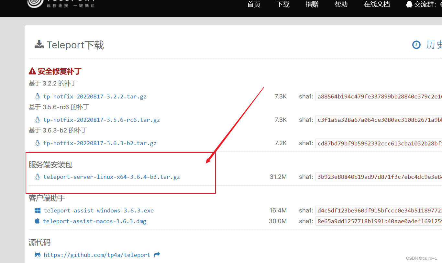This screenshot has height=263, width=442.
Task: Select sha1 field starting with 8e65a9dd1257
Action: coord(379,221)
